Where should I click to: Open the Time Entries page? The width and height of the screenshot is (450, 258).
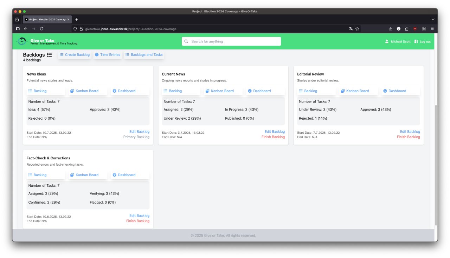click(x=108, y=55)
